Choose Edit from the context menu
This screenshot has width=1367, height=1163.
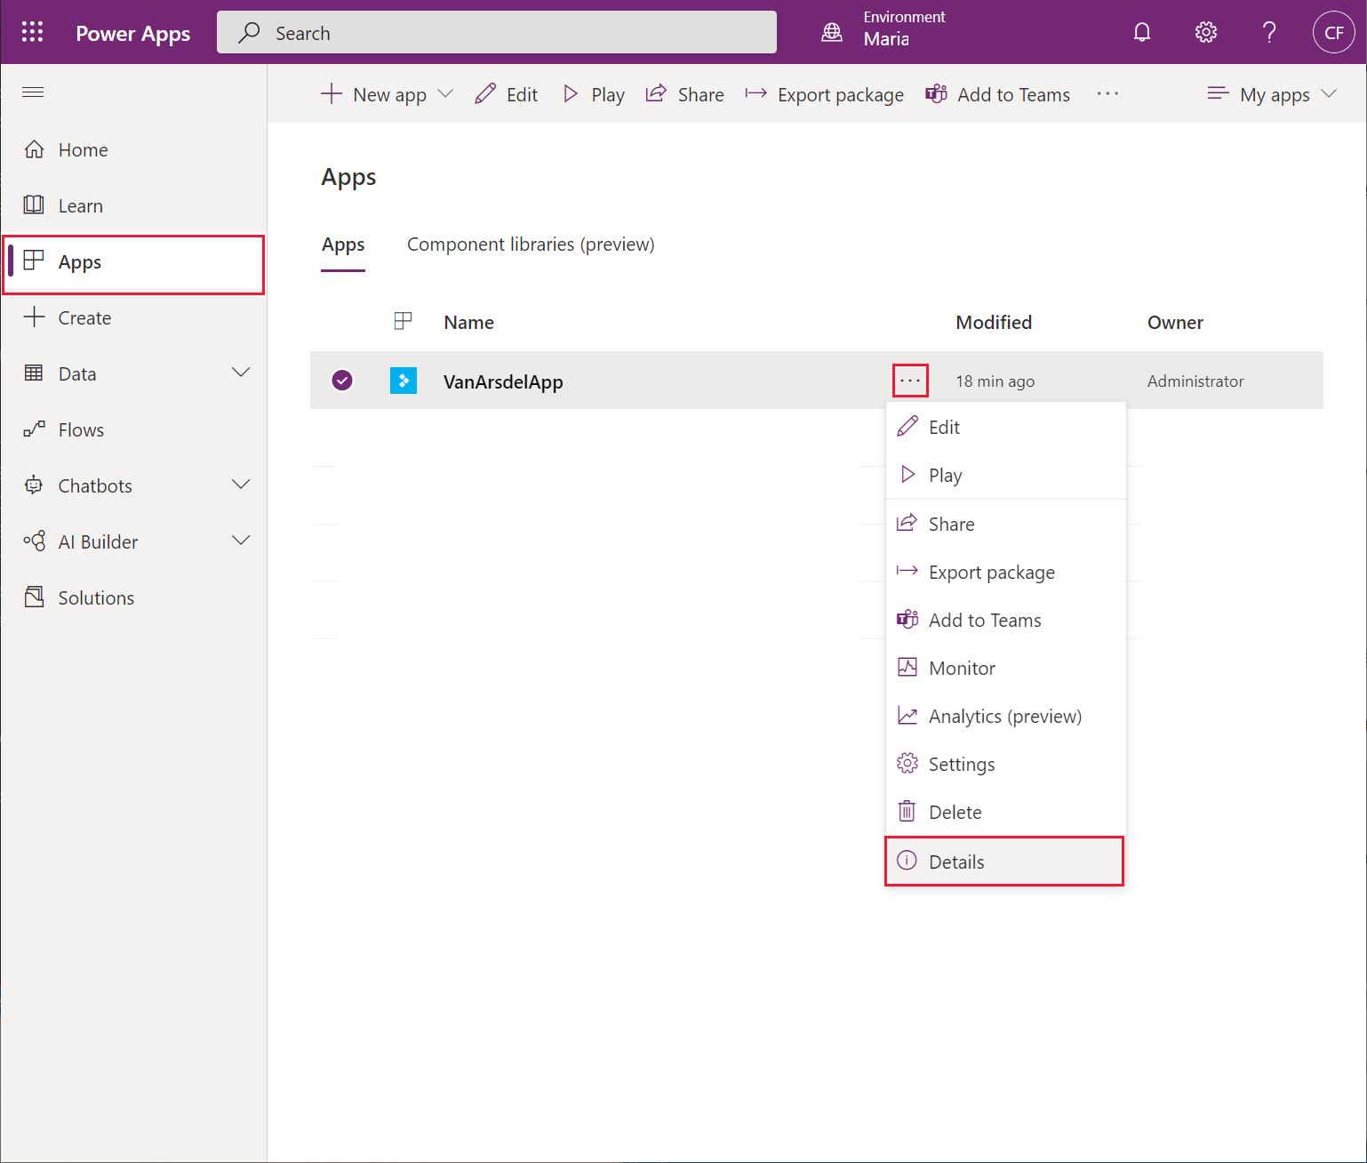1005,427
